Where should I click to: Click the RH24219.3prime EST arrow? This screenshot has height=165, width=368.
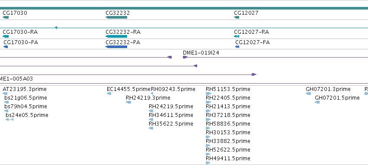(x=128, y=102)
